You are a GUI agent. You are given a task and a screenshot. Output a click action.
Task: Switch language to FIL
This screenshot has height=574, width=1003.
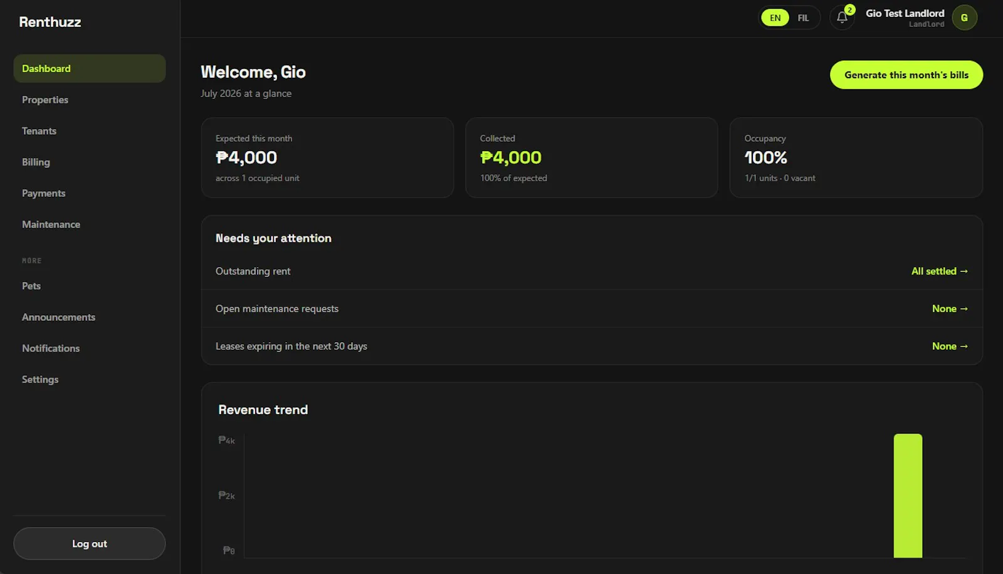tap(803, 18)
